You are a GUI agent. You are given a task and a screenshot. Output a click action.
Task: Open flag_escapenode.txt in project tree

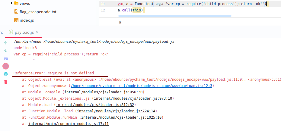coord(38,12)
